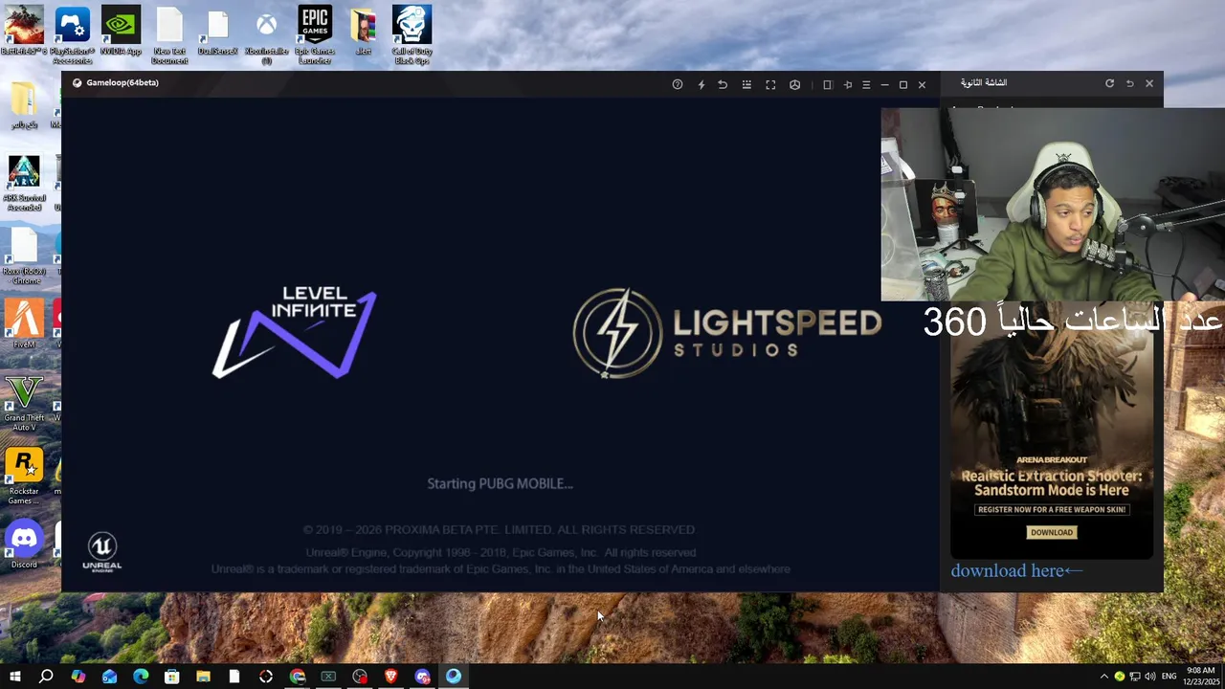Open the Windows Start menu

click(x=14, y=677)
